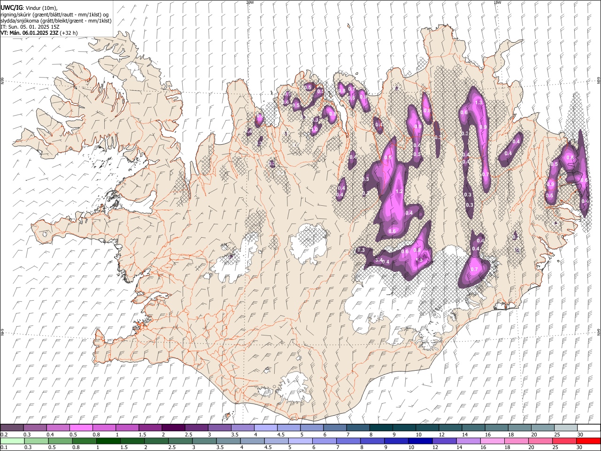Click the 15W longitude label at the top
This screenshot has width=601, height=451.
[x=498, y=2]
